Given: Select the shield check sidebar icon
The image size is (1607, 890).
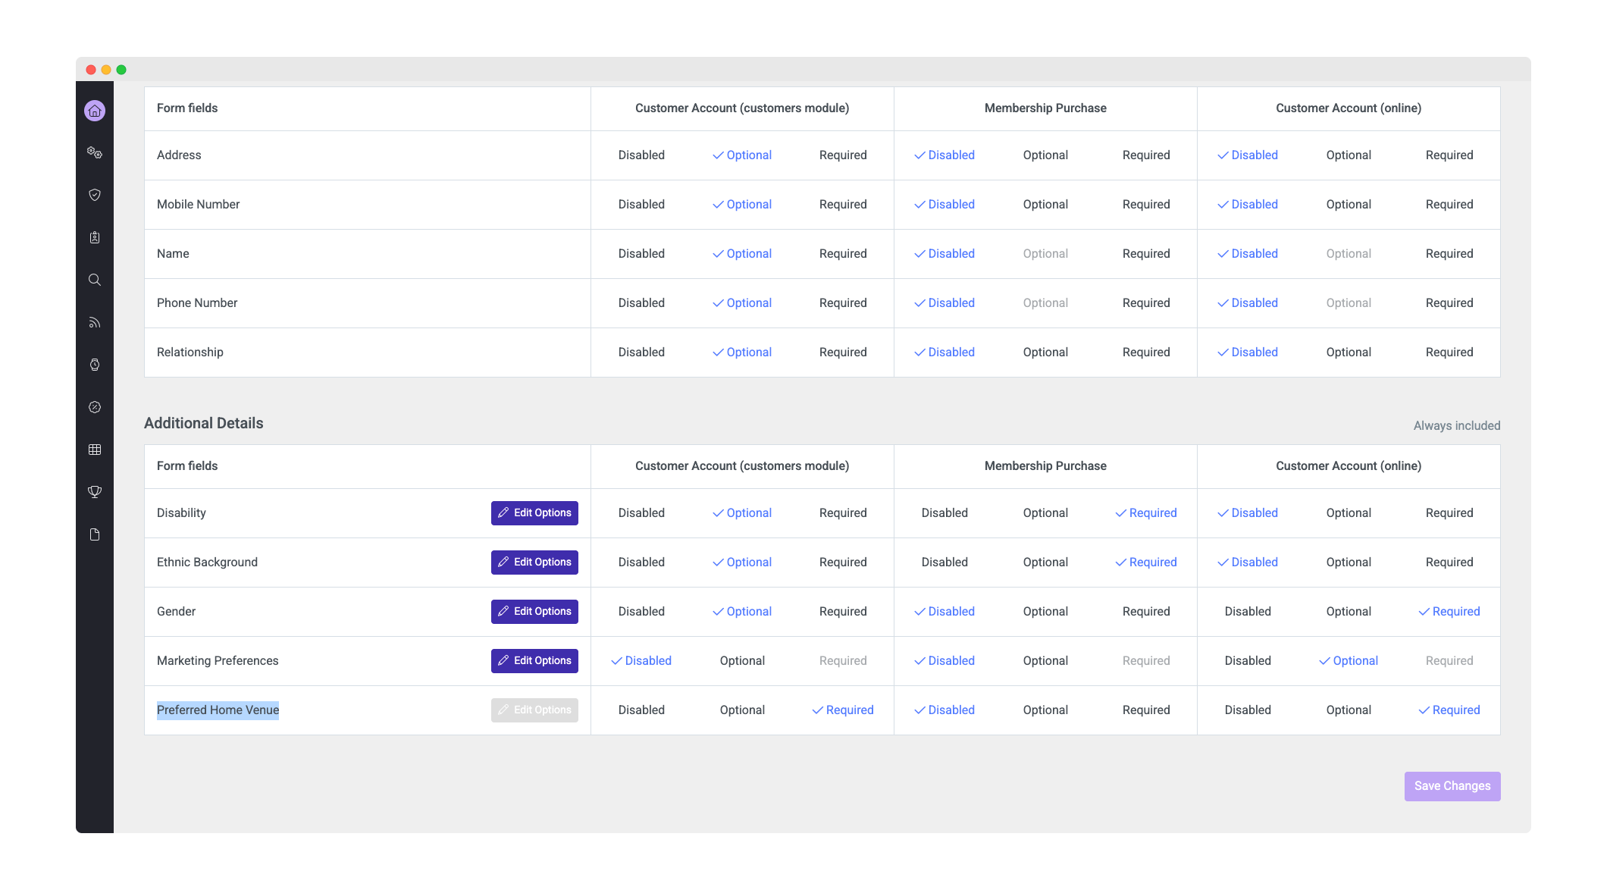Looking at the screenshot, I should (x=95, y=195).
